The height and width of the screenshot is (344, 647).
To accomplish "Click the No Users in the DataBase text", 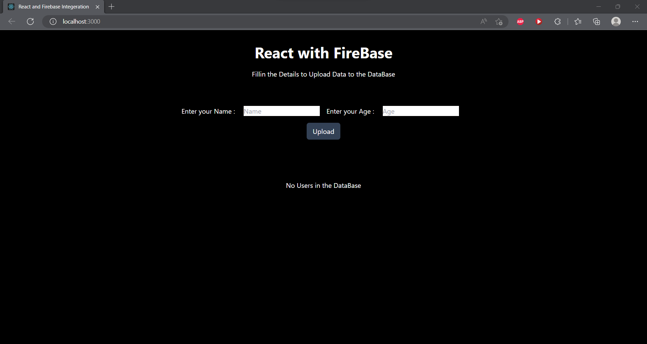I will [323, 185].
